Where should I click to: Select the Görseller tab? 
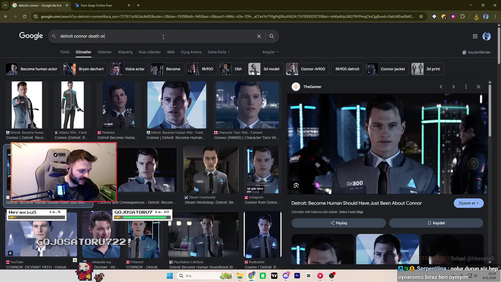[x=83, y=52]
